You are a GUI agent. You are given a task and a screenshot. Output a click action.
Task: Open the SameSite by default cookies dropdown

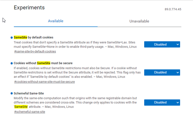tap(162, 44)
